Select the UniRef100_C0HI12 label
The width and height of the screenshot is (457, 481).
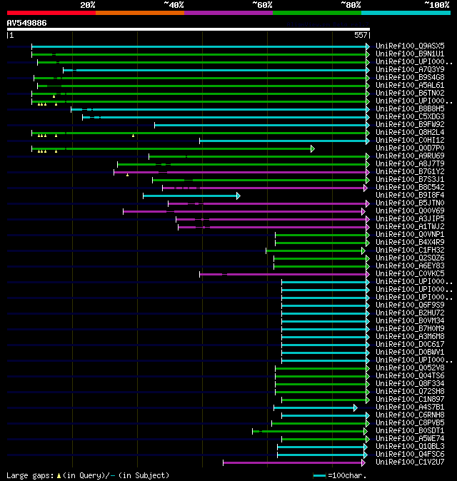tap(410, 140)
